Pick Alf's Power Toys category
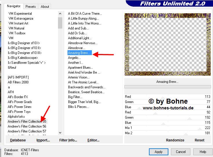213x157 pixels. click(x=19, y=112)
